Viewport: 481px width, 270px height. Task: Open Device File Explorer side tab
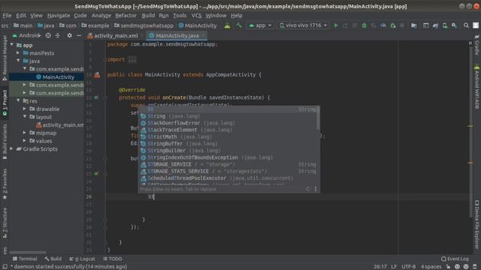click(x=476, y=224)
